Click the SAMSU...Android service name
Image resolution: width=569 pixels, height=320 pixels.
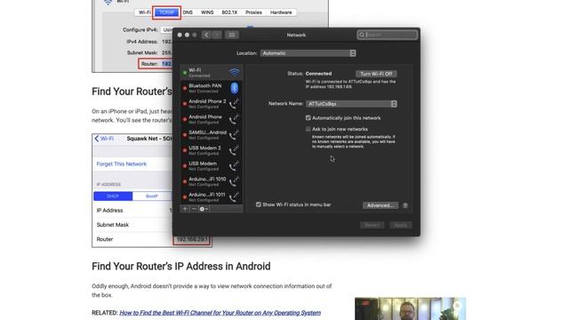(207, 132)
